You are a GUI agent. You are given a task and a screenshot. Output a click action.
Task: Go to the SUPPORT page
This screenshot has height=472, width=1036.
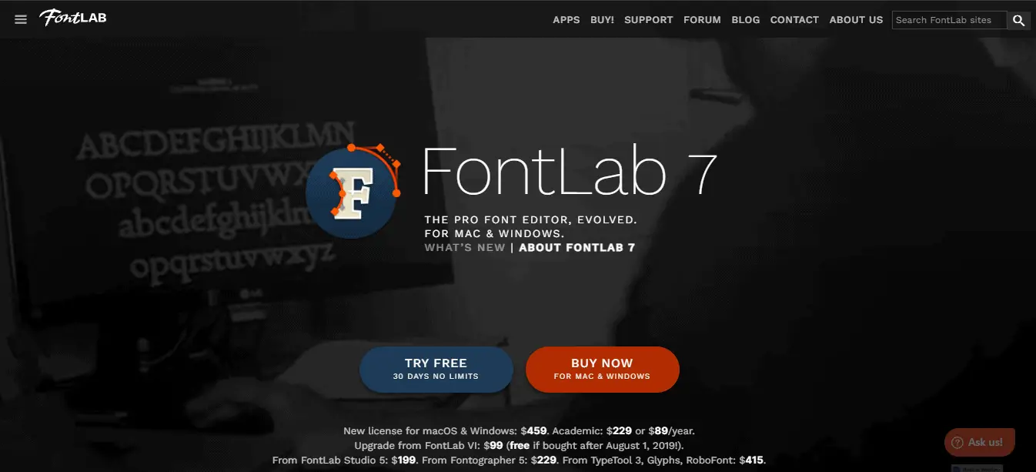649,20
